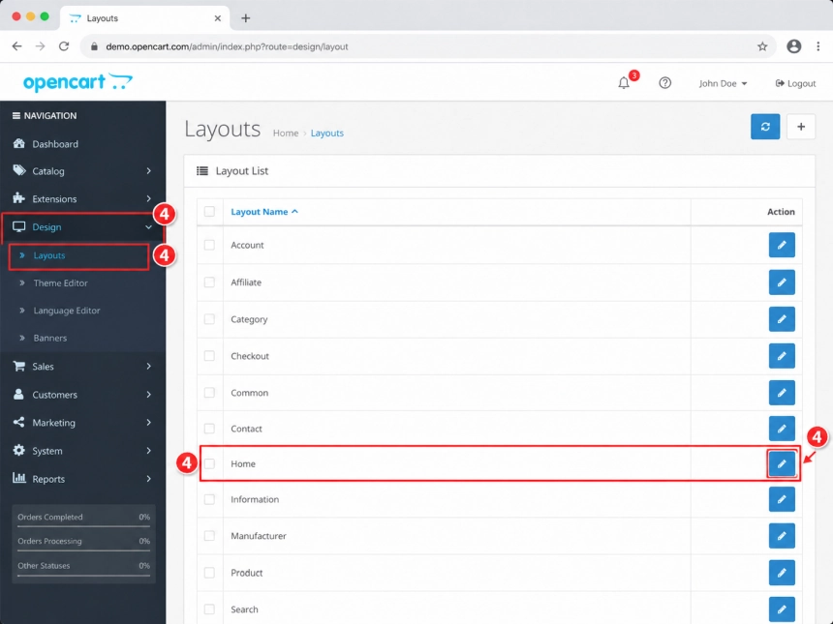Check the Account row checkbox

(x=209, y=245)
